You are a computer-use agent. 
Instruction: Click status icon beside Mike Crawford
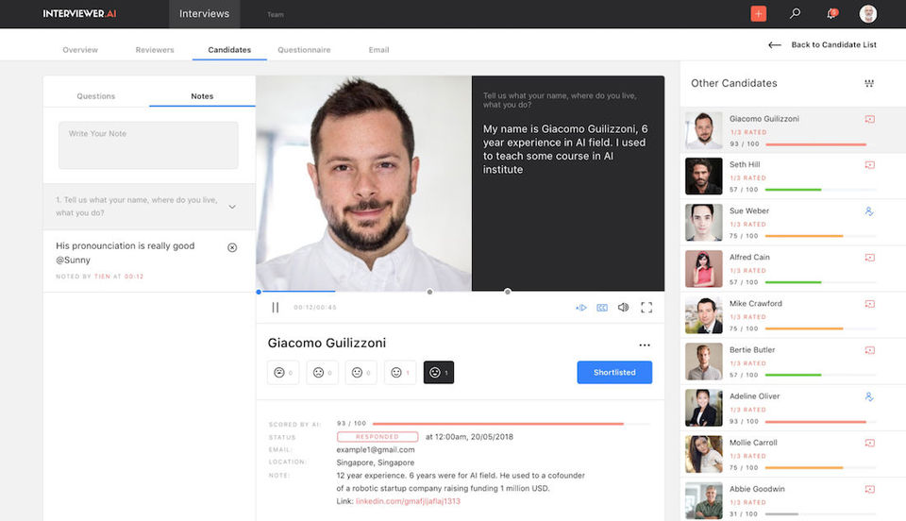coord(869,304)
